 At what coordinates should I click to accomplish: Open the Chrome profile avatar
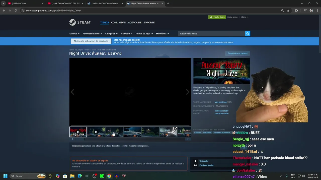311,10
